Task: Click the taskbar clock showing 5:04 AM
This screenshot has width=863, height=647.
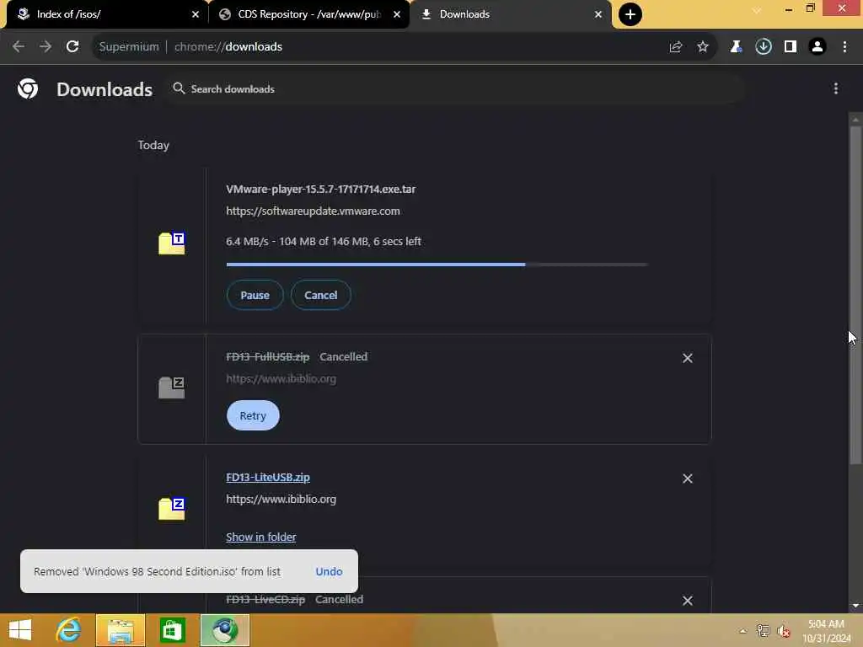Action: point(826,631)
